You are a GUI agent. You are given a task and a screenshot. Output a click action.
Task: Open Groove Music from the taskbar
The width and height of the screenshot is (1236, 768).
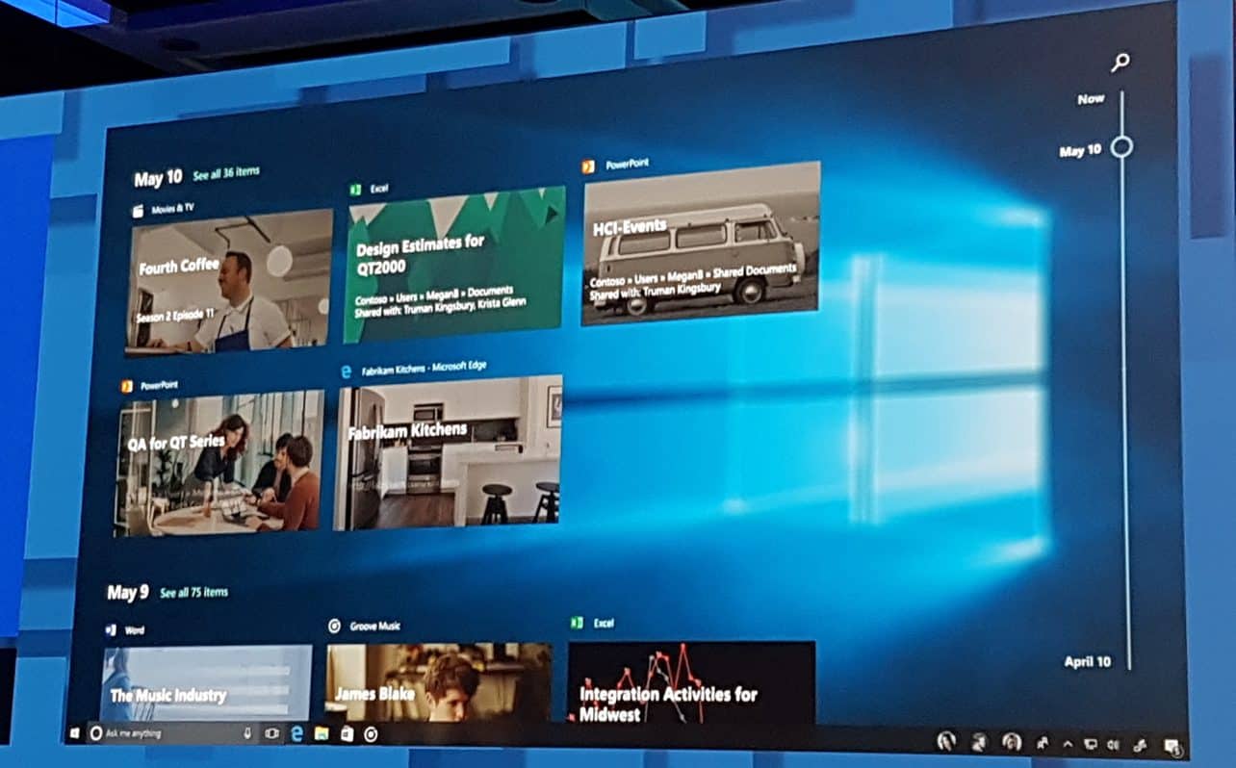pos(371,734)
